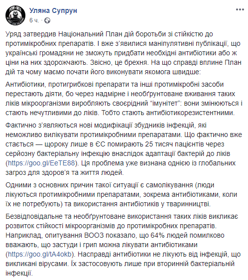Visit the Уляна Супрун profile name link
The height and width of the screenshot is (280, 248).
pos(53,11)
